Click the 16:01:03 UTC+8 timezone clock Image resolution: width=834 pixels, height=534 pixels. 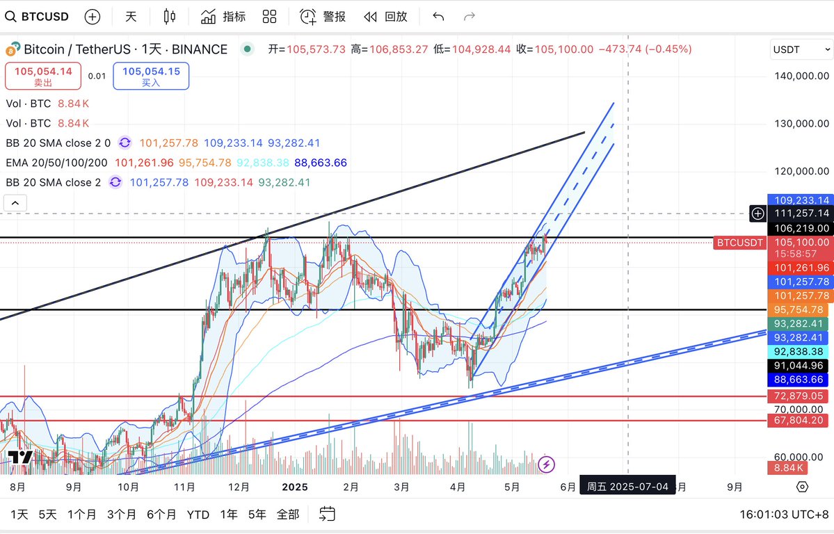[x=784, y=515]
